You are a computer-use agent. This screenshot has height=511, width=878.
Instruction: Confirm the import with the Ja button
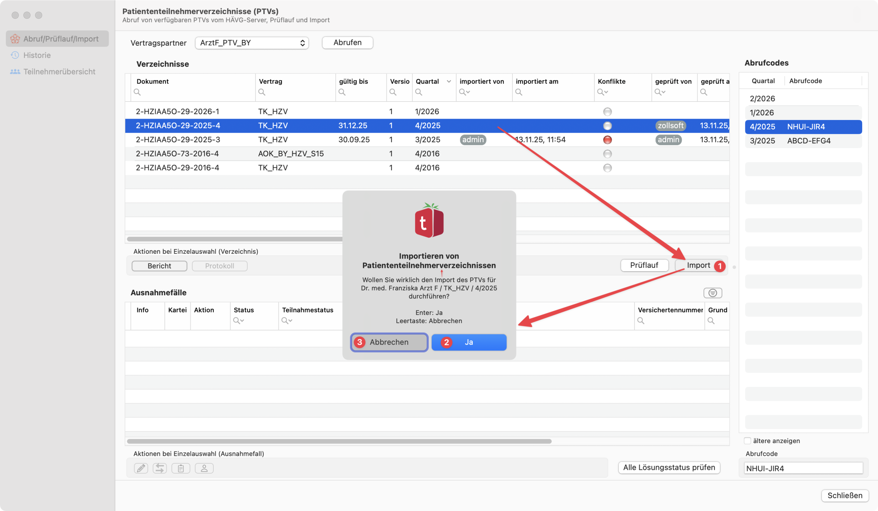pyautogui.click(x=468, y=342)
